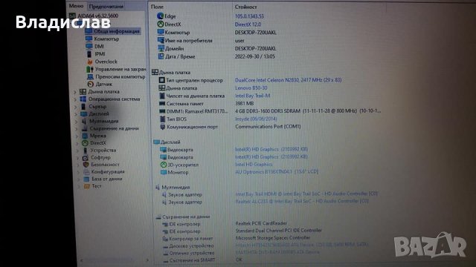
Task: Open the Intel Bay Trail-M chipset link
Action: click(x=253, y=96)
